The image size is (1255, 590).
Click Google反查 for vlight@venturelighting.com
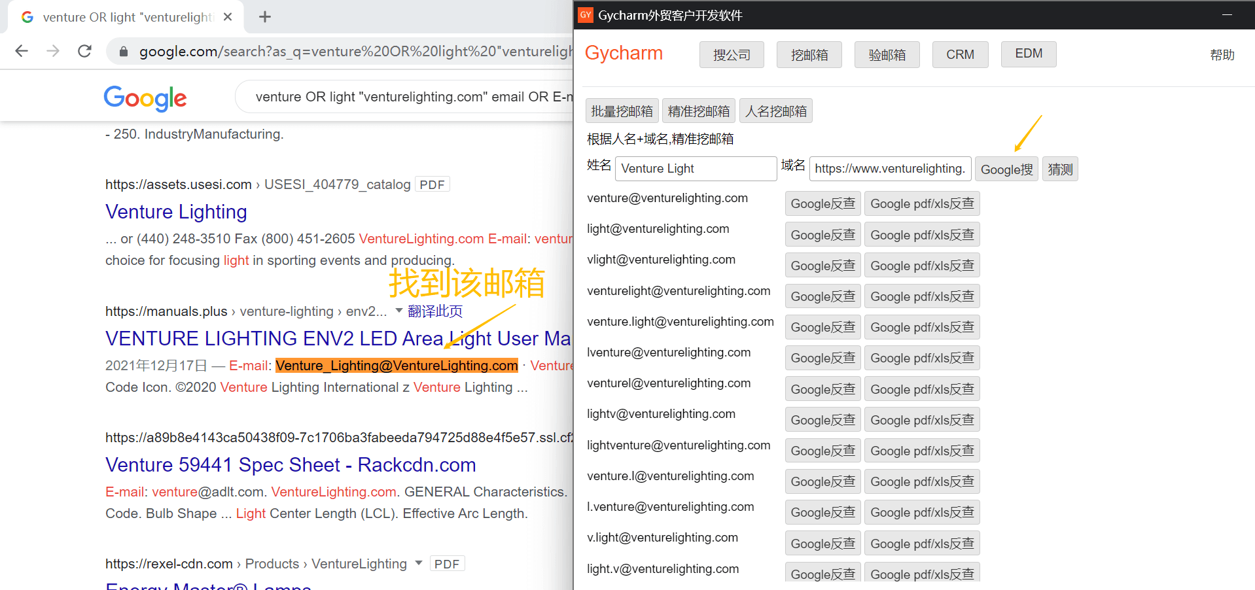pyautogui.click(x=823, y=266)
